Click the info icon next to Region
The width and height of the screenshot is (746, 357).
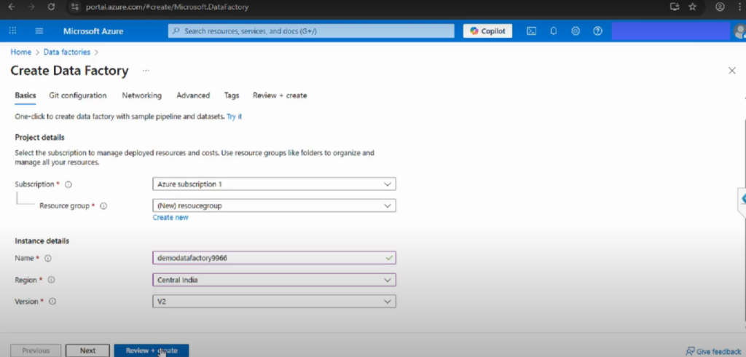pyautogui.click(x=52, y=280)
